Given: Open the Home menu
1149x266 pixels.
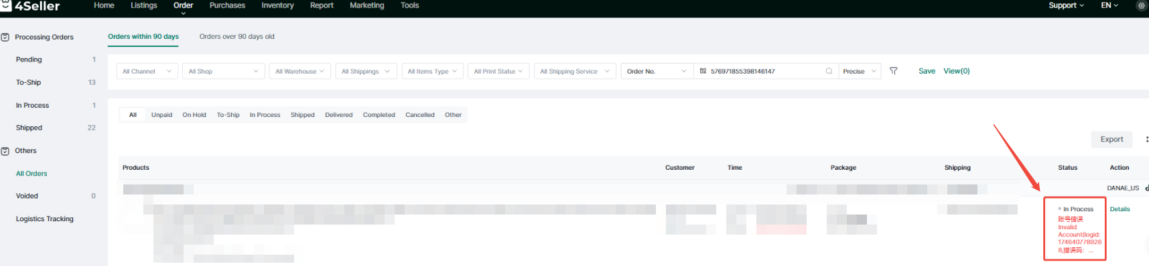Looking at the screenshot, I should click(104, 5).
